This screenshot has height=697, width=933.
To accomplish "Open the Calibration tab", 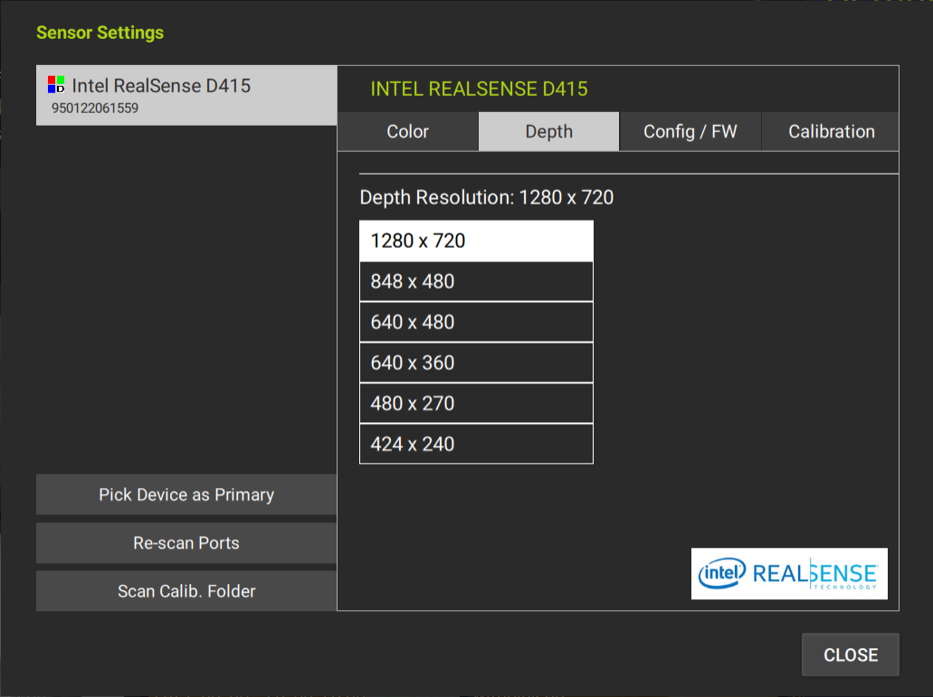I will [831, 131].
